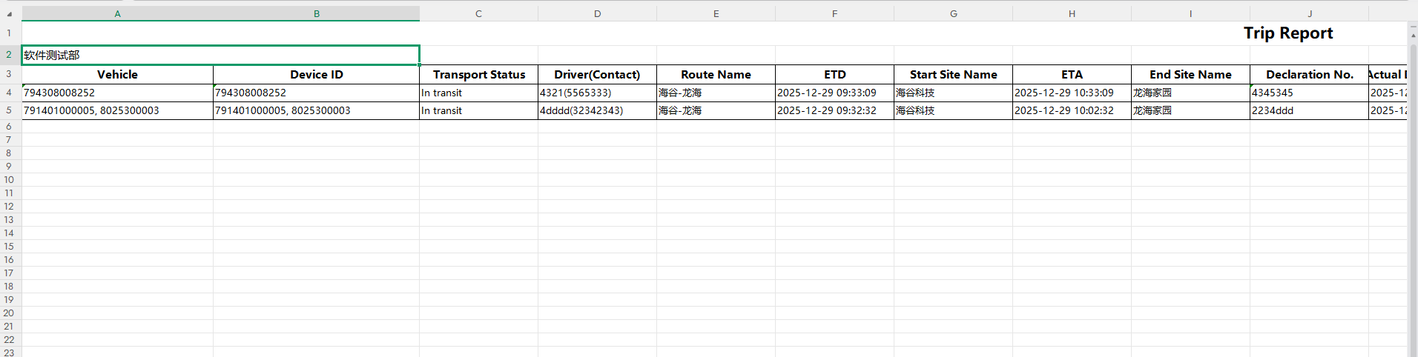Click the Transport Status header cell

(478, 75)
